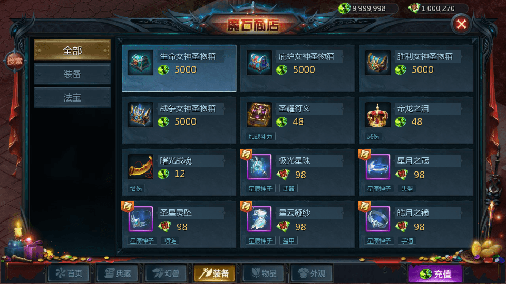This screenshot has width=506, height=284.
Task: Switch to the 装备 sidebar category
Action: 73,74
